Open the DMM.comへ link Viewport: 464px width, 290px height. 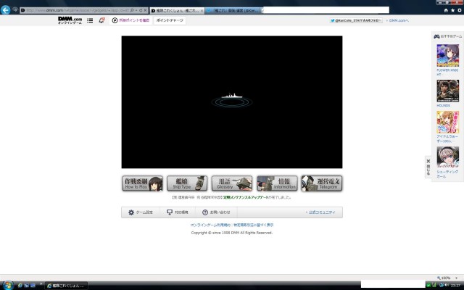click(397, 20)
